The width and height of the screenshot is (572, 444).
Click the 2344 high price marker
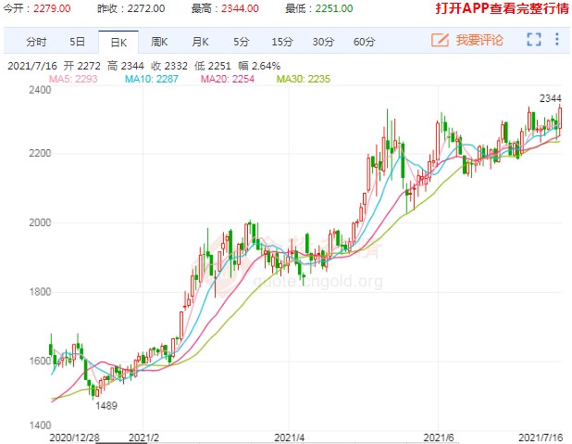tap(550, 98)
